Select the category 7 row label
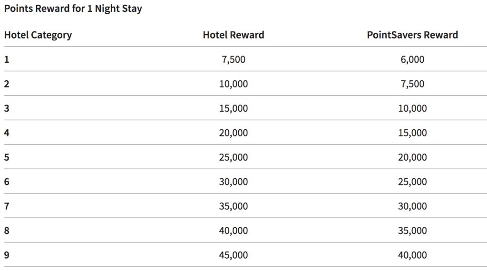487x271 pixels. [x=7, y=206]
